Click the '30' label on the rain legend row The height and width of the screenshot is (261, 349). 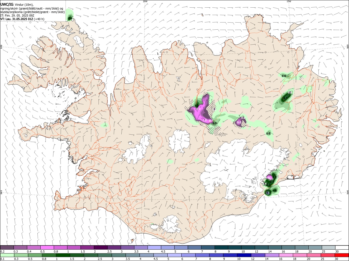pyautogui.click(x=336, y=259)
